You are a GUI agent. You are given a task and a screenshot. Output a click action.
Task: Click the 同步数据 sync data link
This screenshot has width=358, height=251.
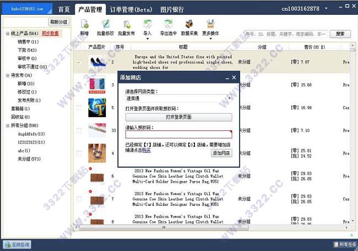[x=50, y=34]
